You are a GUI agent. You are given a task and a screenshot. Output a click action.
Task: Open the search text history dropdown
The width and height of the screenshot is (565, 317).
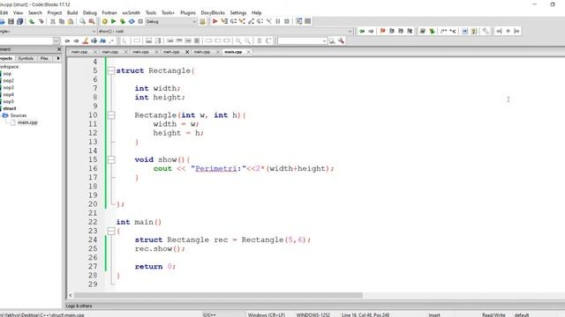tap(324, 41)
